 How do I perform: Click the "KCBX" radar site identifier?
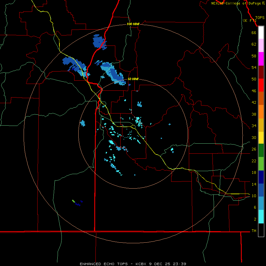141,264
